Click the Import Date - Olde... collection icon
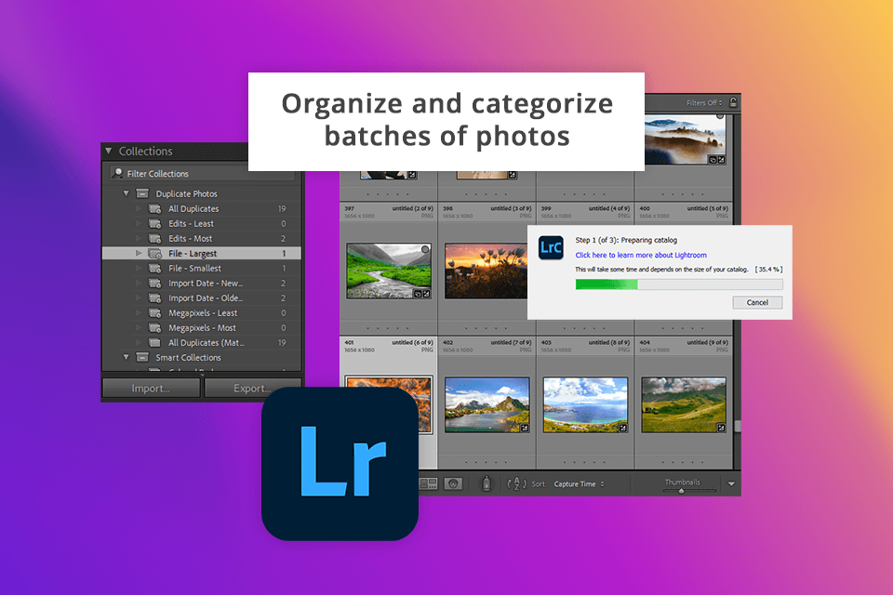Image resolution: width=893 pixels, height=595 pixels. [x=155, y=297]
